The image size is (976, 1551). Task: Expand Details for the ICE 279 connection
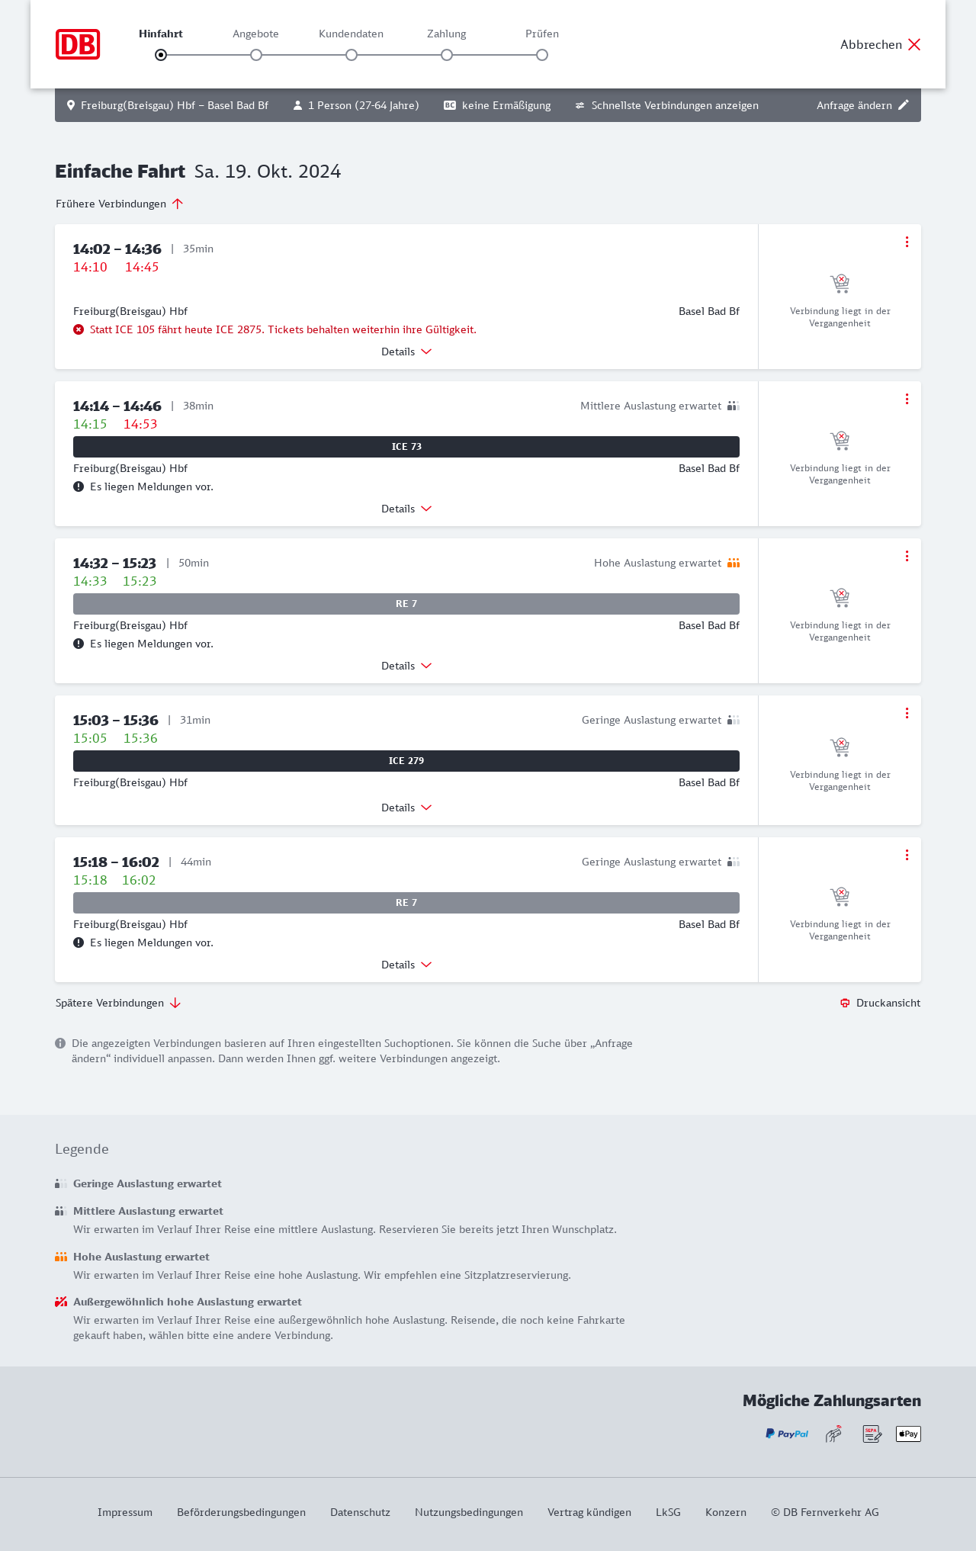coord(406,808)
